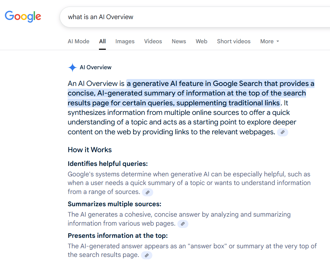Click the source link icon after 'relevant webpages.'
This screenshot has width=330, height=262.
[282, 132]
